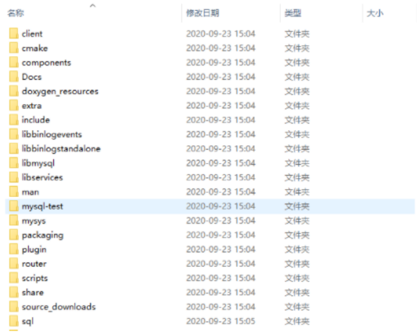Select the folder name router

pyautogui.click(x=34, y=264)
